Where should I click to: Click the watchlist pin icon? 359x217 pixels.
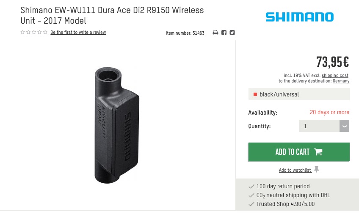click(317, 170)
